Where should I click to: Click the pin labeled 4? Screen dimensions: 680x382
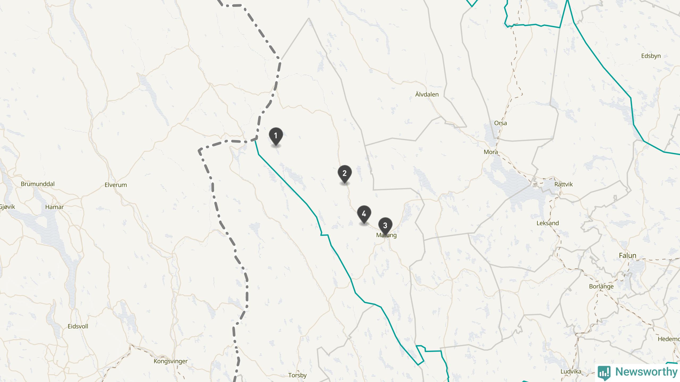[364, 214]
